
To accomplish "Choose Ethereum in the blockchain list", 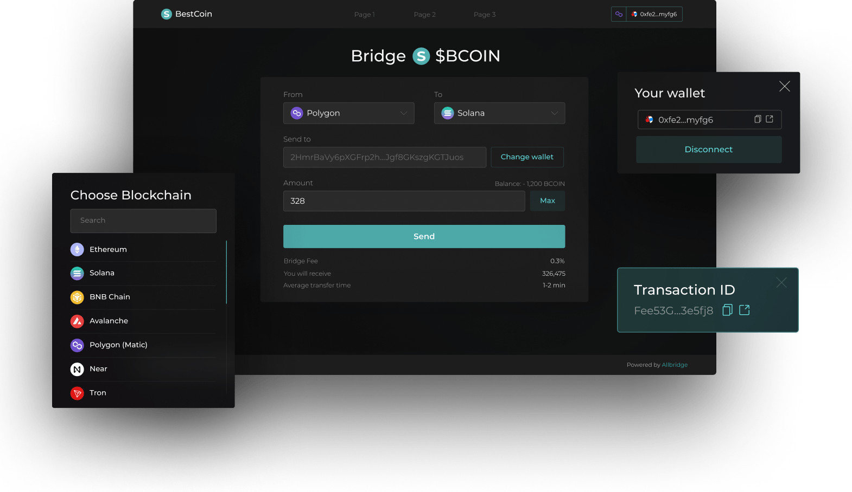I will [x=143, y=249].
